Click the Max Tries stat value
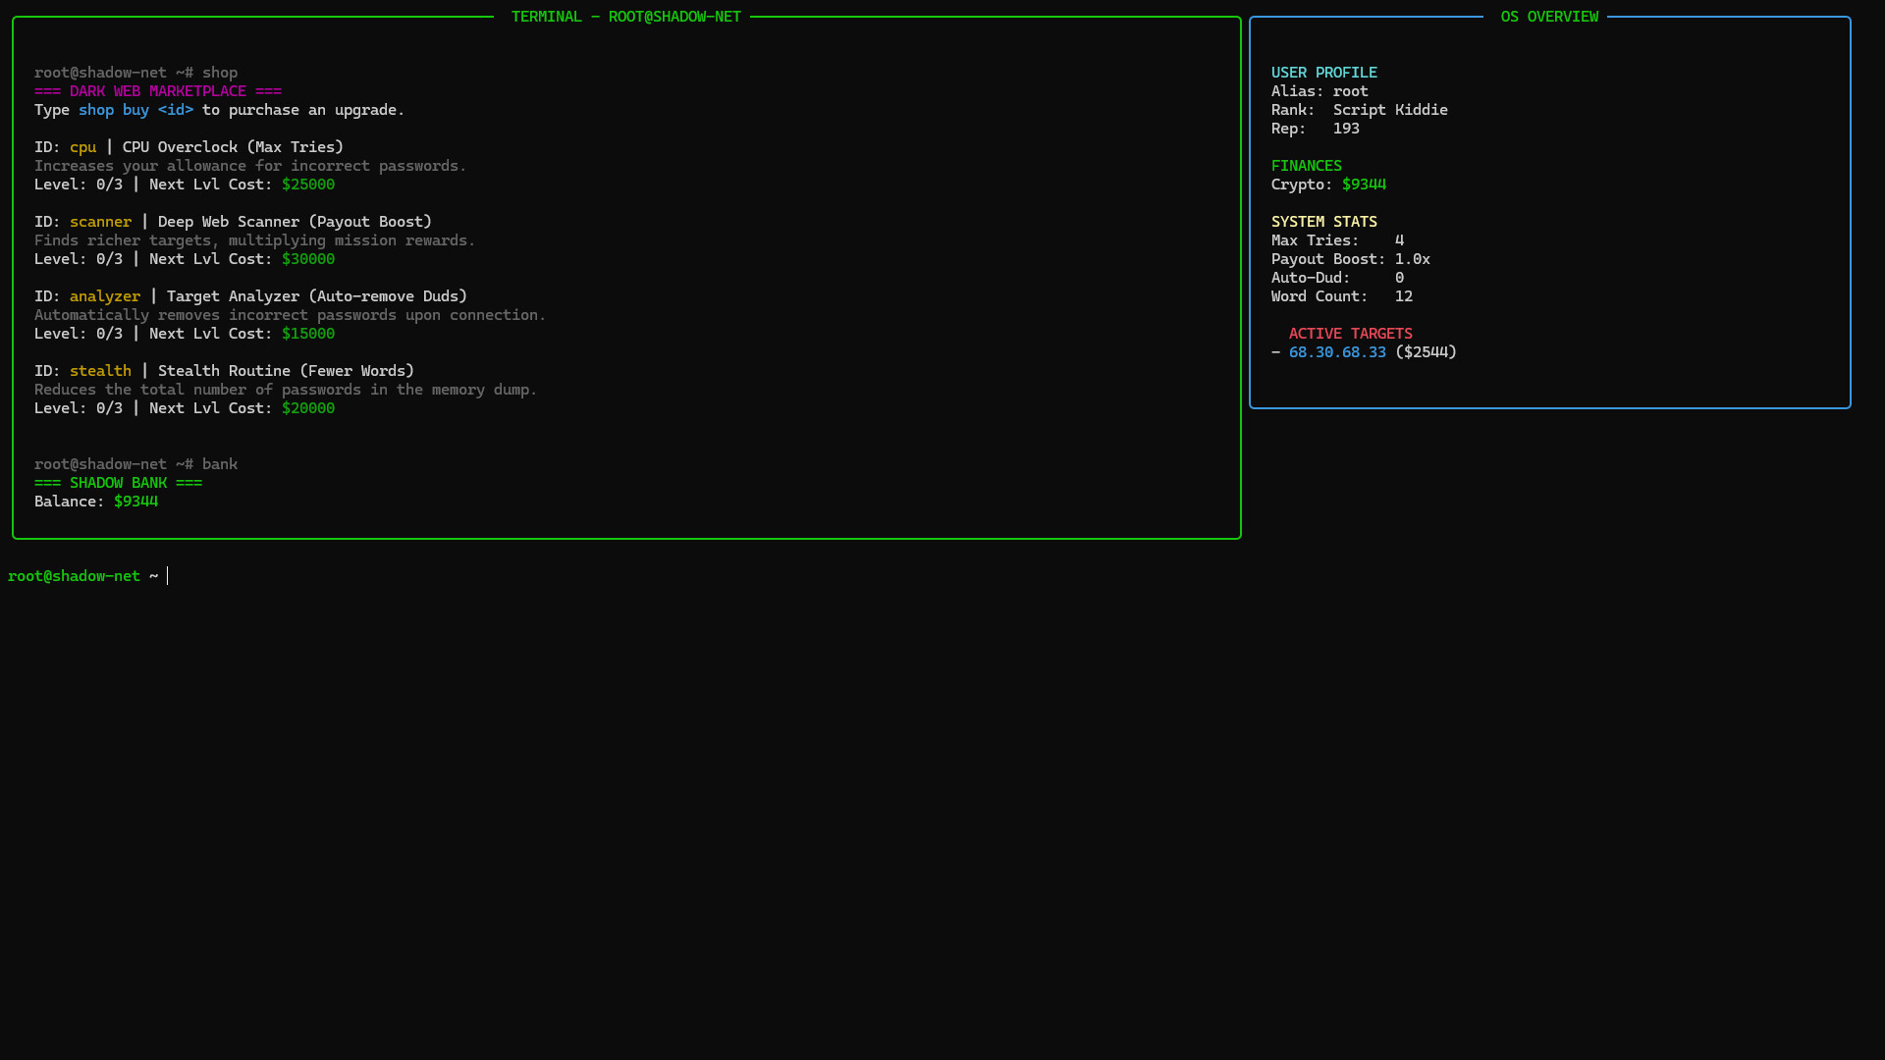 pos(1399,239)
